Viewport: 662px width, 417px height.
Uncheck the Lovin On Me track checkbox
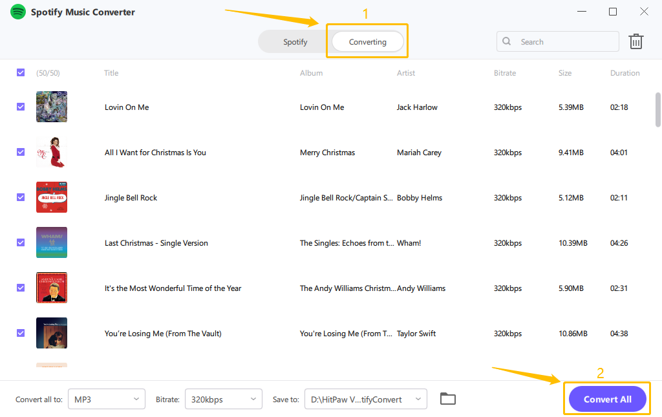click(x=20, y=107)
